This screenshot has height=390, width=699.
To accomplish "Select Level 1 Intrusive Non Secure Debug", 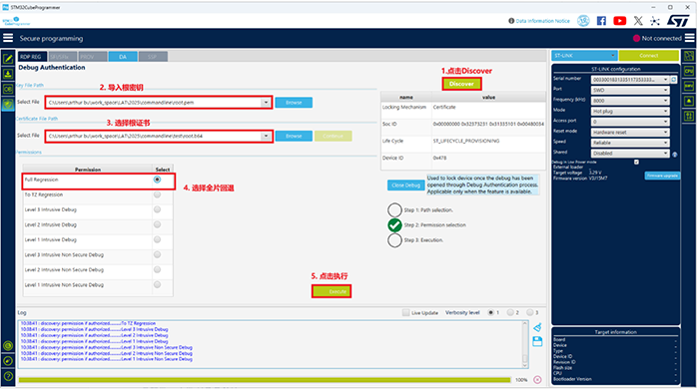I will click(158, 284).
